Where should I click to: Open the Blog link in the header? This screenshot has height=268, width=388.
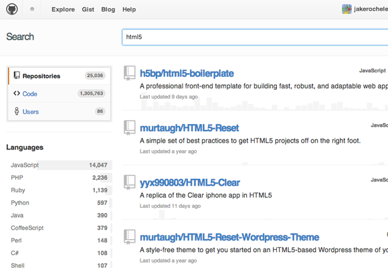108,9
